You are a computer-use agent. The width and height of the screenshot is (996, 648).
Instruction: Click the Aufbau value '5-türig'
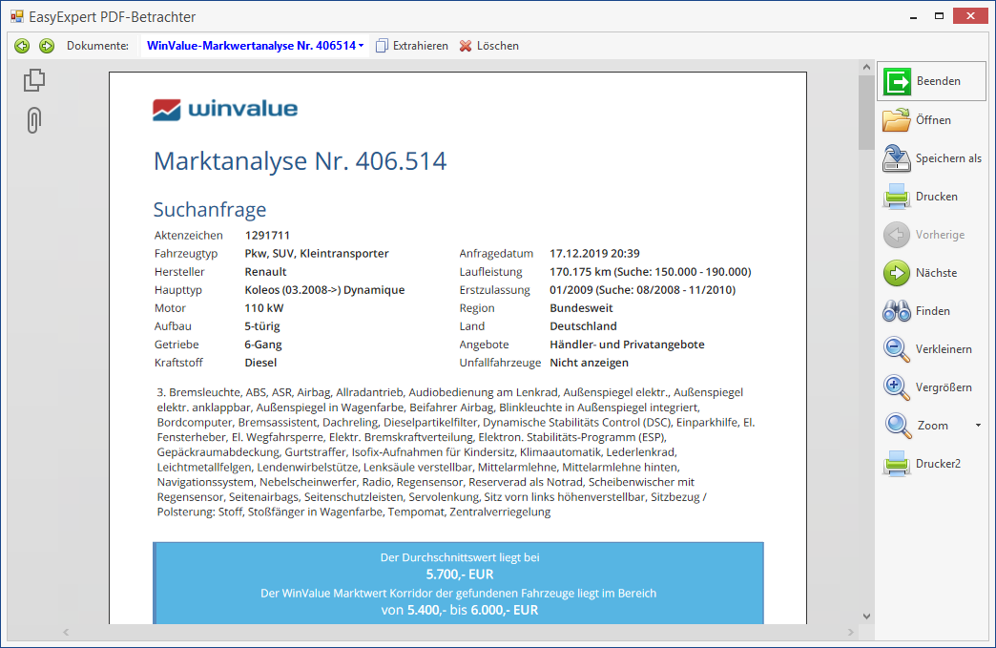262,326
